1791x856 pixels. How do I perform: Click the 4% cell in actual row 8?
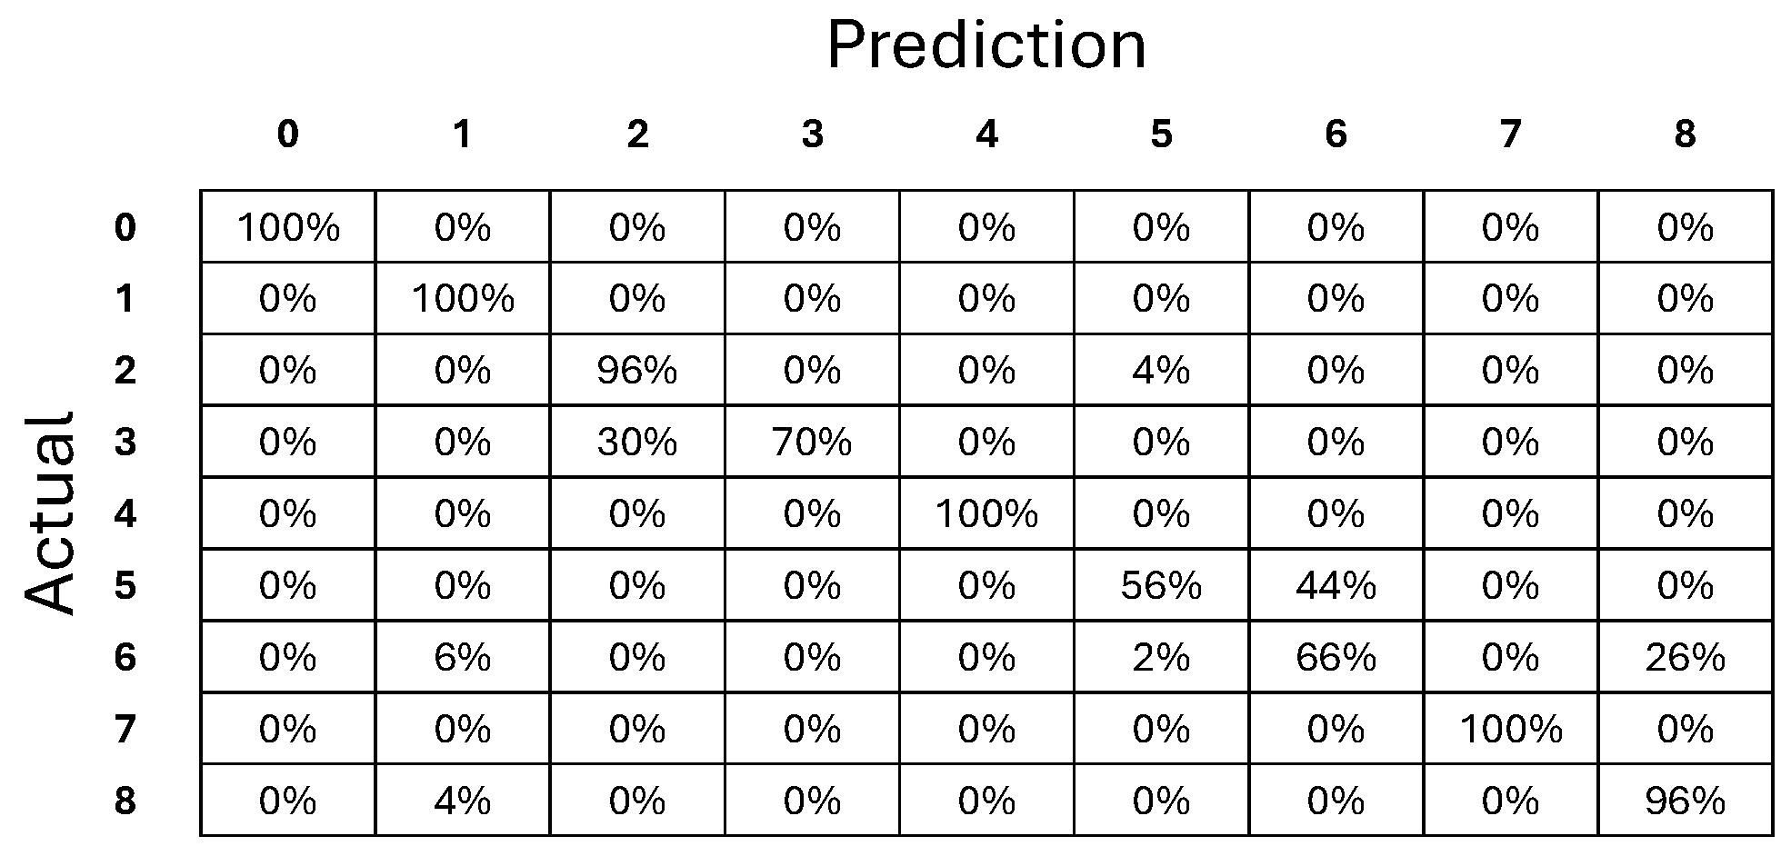463,801
